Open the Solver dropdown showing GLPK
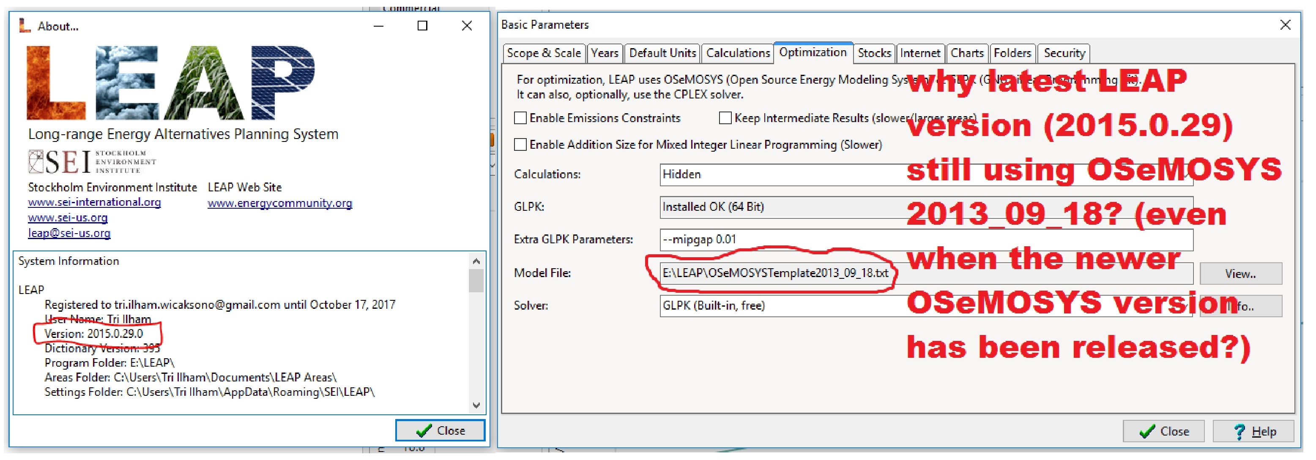 point(926,306)
